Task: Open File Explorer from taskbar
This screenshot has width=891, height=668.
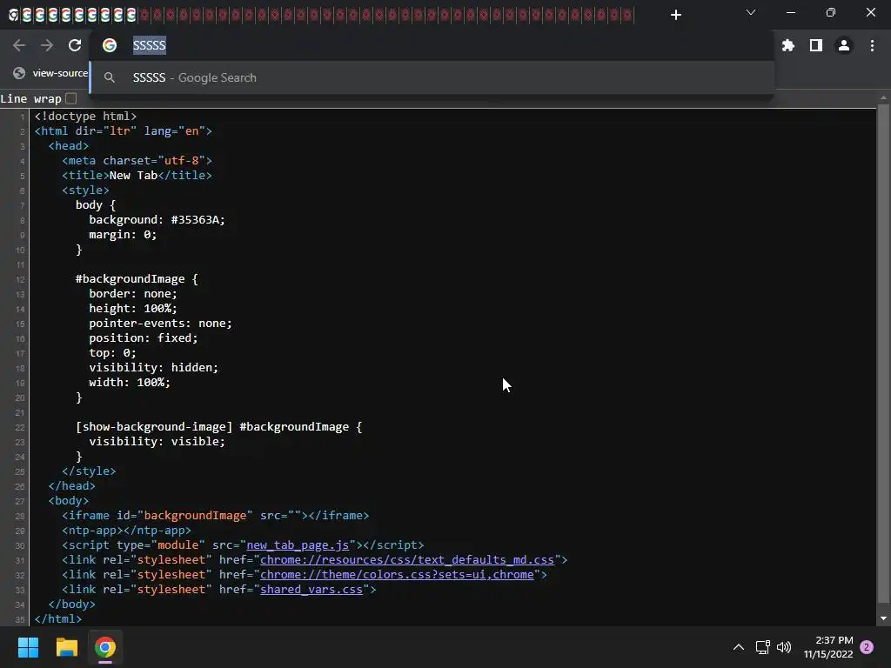Action: click(x=66, y=647)
